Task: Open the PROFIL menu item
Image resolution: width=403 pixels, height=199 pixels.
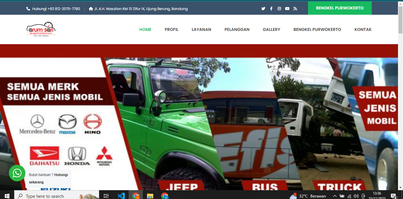Action: (171, 29)
